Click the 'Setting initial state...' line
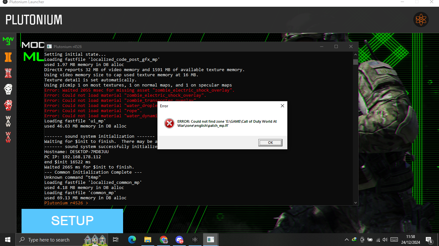Image resolution: width=439 pixels, height=246 pixels. [x=75, y=54]
